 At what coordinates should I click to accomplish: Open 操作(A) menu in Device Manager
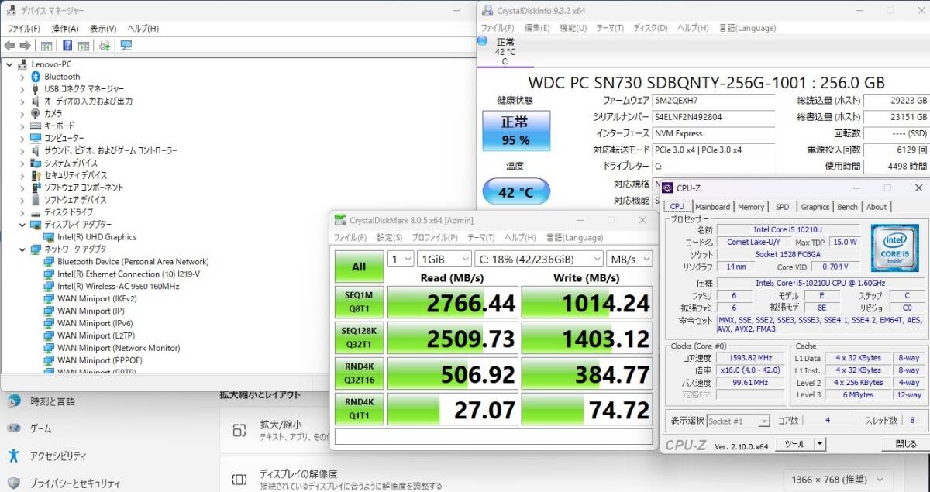pos(64,29)
